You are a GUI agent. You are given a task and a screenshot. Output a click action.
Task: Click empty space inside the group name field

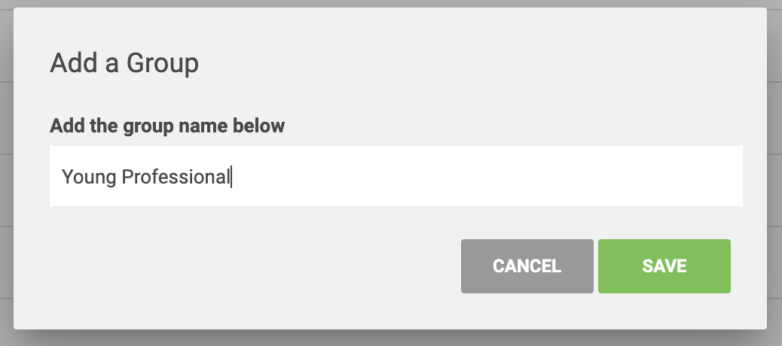pyautogui.click(x=490, y=177)
